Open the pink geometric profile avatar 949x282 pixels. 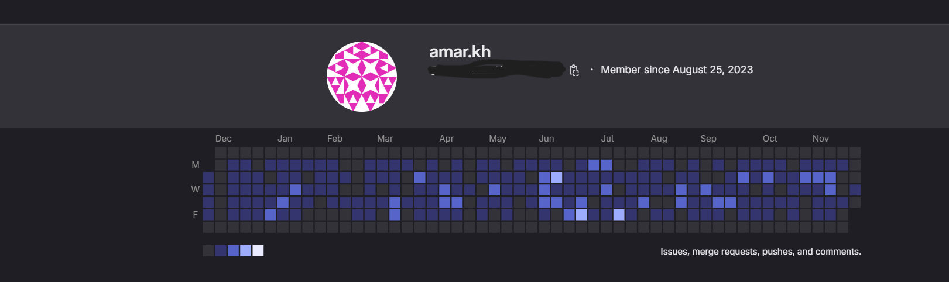pyautogui.click(x=362, y=77)
